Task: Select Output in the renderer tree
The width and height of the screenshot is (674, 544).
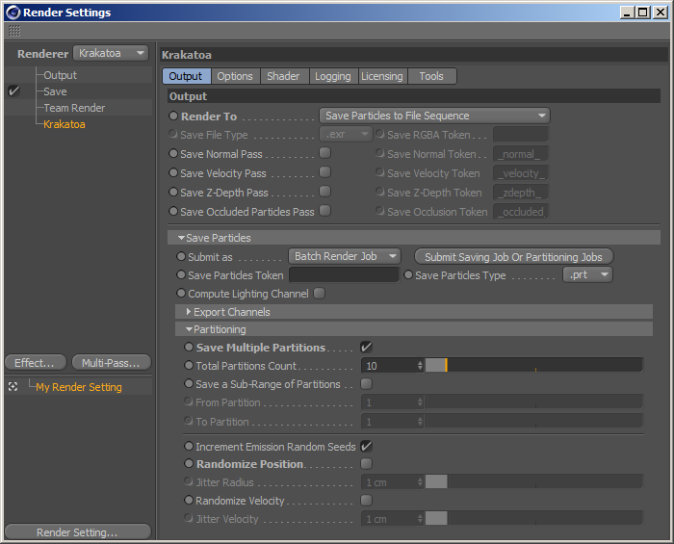Action: click(60, 75)
